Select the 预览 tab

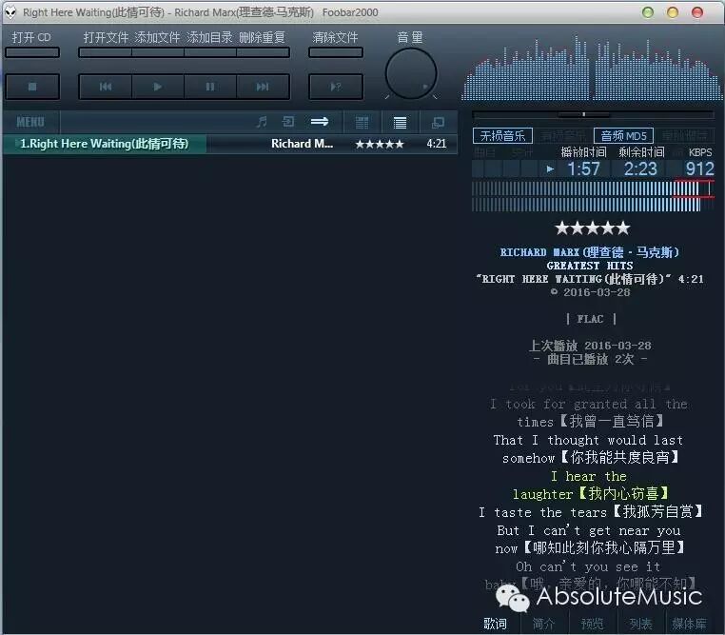593,624
